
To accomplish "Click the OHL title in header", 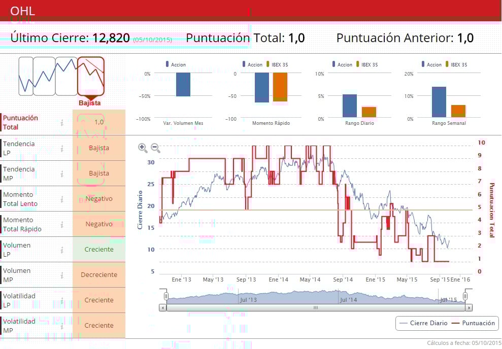I will [22, 11].
